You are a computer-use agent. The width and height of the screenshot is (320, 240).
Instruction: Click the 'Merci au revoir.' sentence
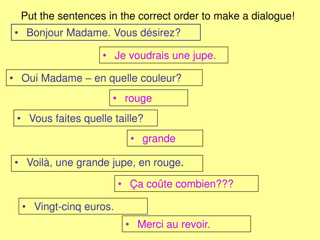click(x=186, y=224)
